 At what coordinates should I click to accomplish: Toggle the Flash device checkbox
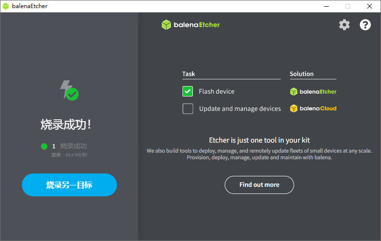pyautogui.click(x=188, y=91)
